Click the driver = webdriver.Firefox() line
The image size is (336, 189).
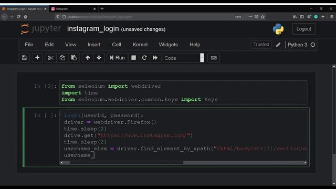[110, 122]
